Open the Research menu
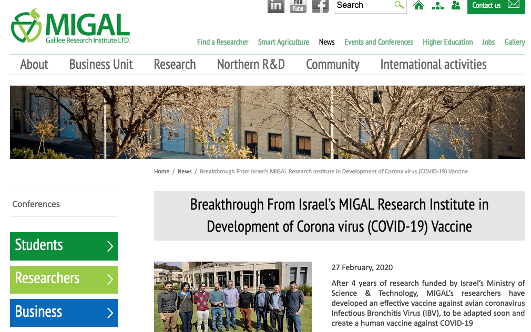The width and height of the screenshot is (531, 332). tap(175, 64)
